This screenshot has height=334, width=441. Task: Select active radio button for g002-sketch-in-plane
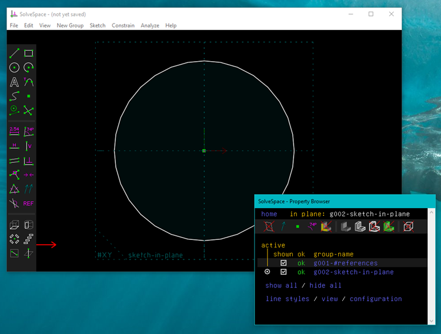(x=268, y=272)
